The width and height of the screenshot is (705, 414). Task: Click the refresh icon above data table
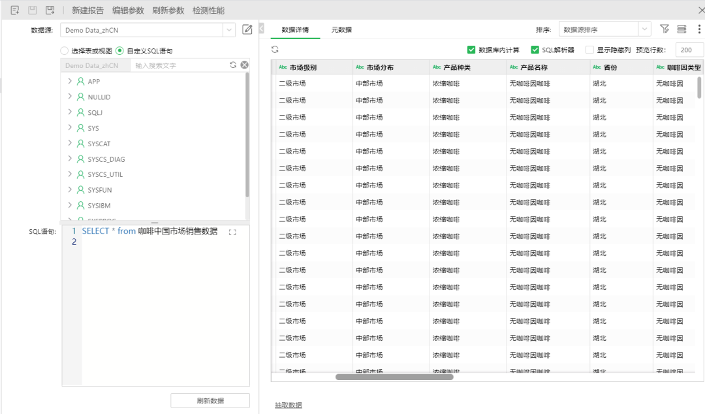(x=275, y=50)
